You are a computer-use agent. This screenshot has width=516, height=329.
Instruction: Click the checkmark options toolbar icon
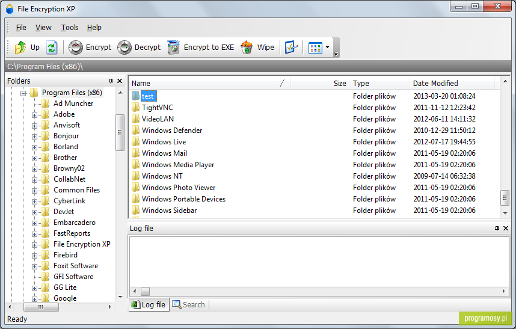(x=291, y=48)
